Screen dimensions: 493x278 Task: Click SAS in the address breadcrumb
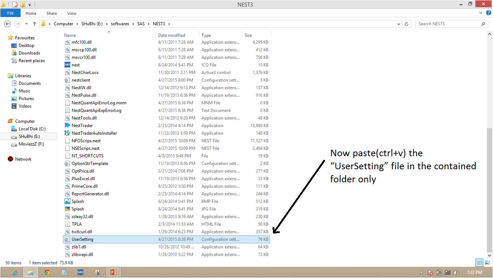[141, 24]
